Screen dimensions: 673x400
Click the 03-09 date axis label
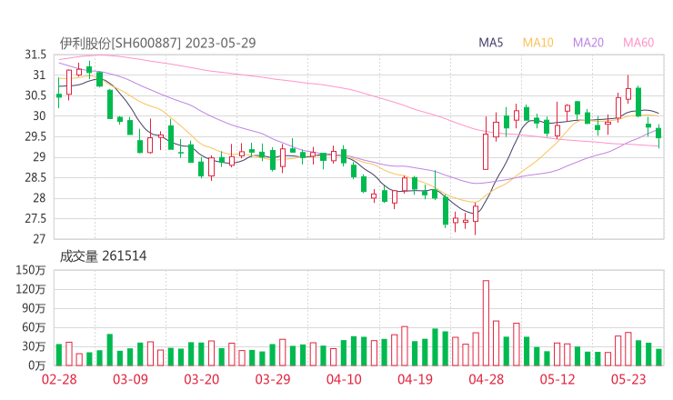point(130,379)
